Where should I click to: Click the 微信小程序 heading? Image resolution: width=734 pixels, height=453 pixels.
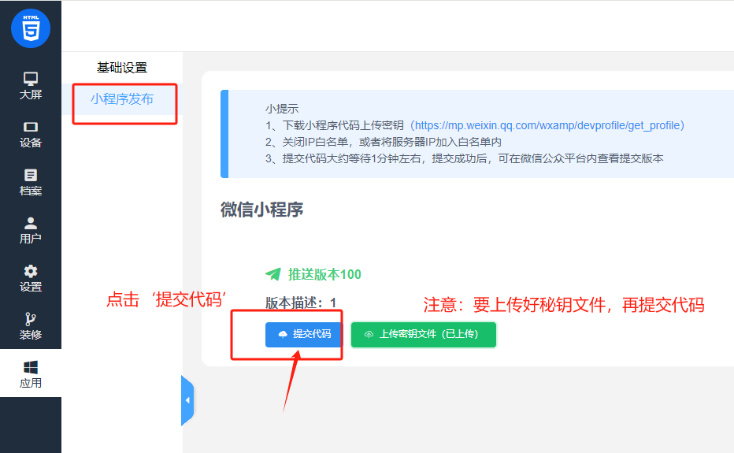coord(261,210)
